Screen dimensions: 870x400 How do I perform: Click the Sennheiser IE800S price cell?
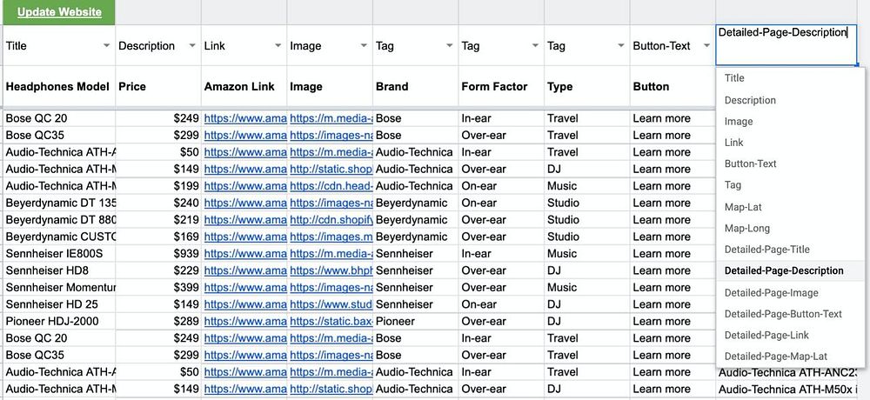[158, 254]
